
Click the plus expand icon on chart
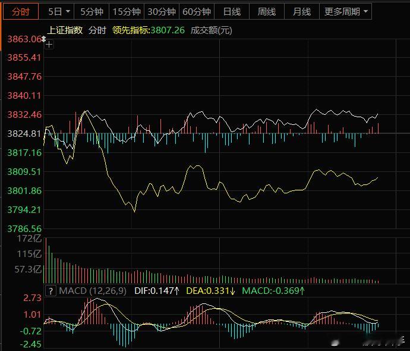[x=49, y=45]
